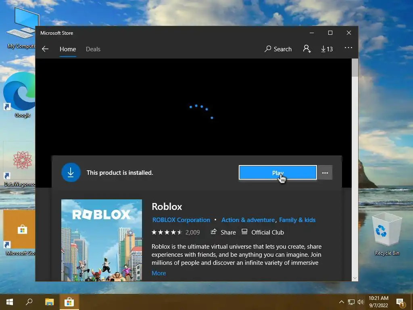The width and height of the screenshot is (413, 310).
Task: Open Search in Microsoft Store
Action: click(x=278, y=49)
